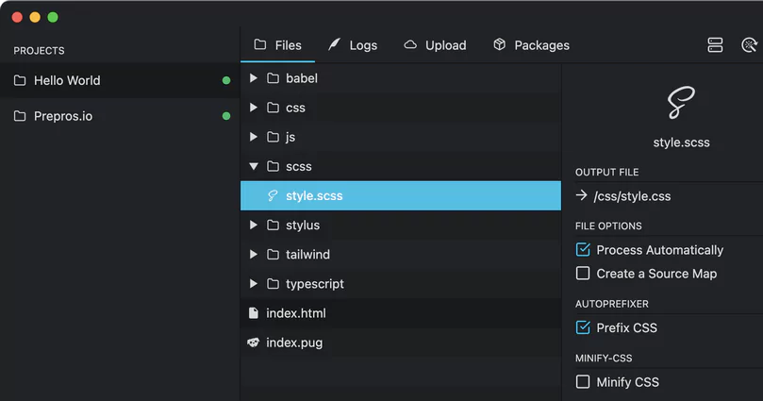Open the Files tab
The image size is (763, 401).
(x=278, y=45)
